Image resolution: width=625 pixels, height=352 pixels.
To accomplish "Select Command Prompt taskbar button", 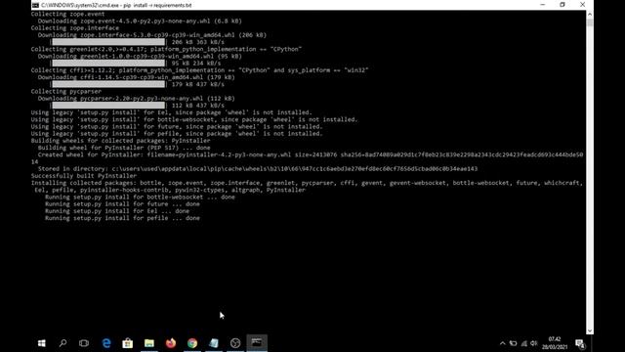I will (x=257, y=343).
